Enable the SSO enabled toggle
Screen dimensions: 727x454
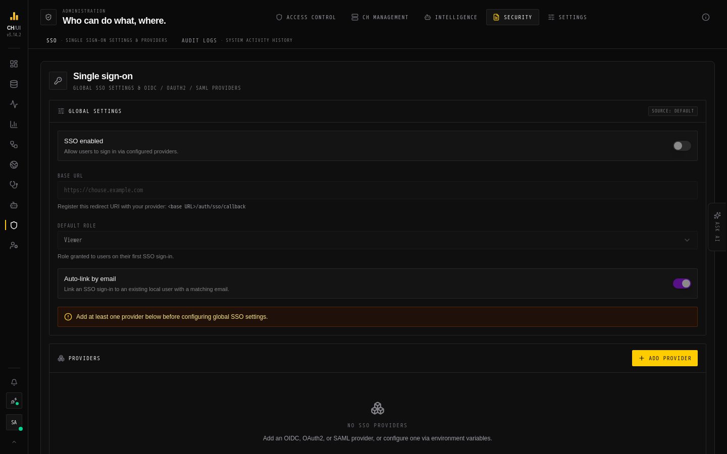(682, 146)
